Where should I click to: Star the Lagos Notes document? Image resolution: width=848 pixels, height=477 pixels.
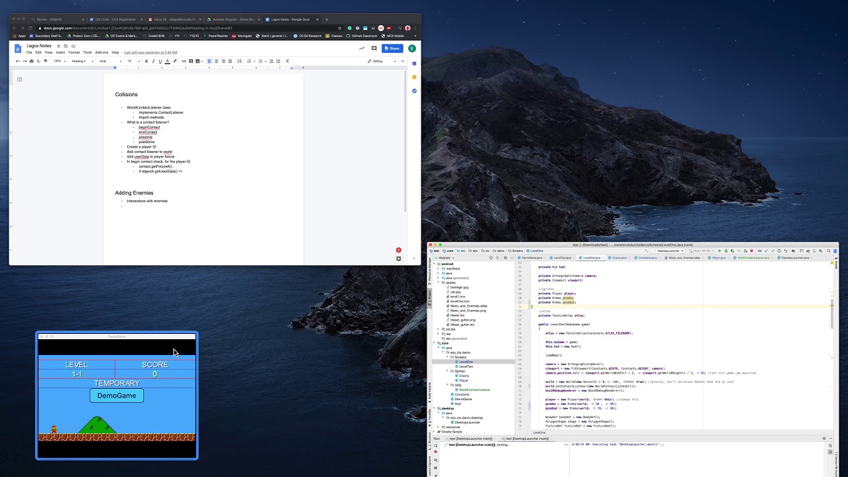(58, 46)
